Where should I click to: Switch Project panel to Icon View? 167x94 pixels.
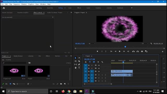point(10,84)
